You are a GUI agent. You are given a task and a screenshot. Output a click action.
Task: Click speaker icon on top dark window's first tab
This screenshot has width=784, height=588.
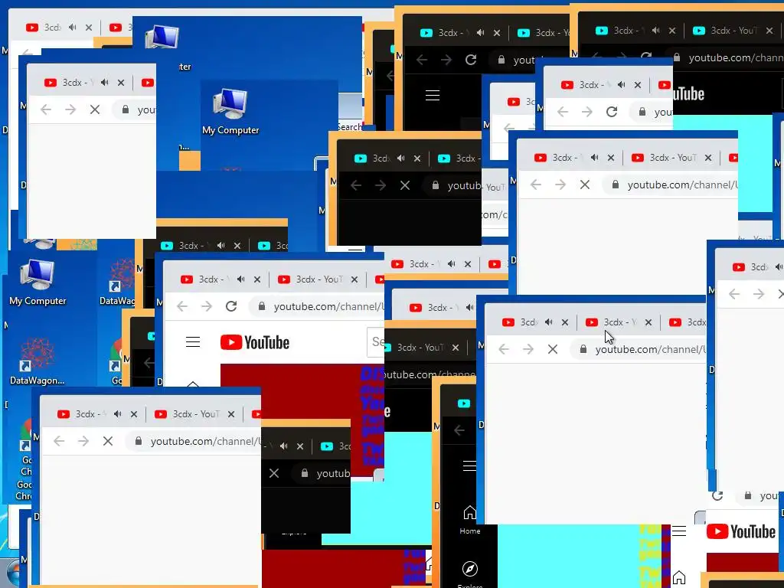coord(481,33)
